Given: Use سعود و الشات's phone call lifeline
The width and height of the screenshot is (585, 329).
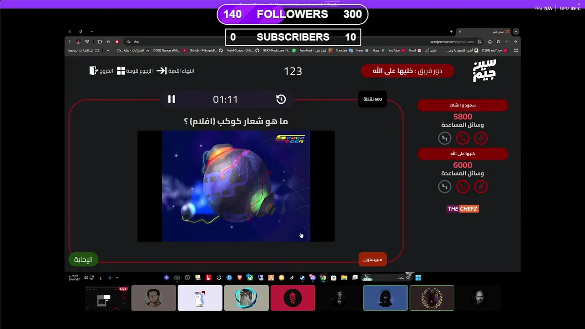Looking at the screenshot, I should (463, 138).
